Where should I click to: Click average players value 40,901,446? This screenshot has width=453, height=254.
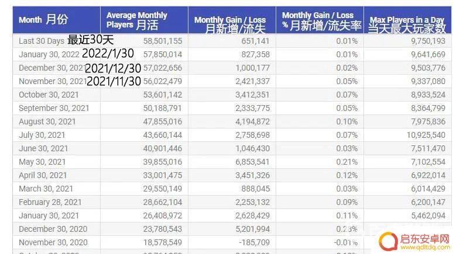tap(163, 148)
